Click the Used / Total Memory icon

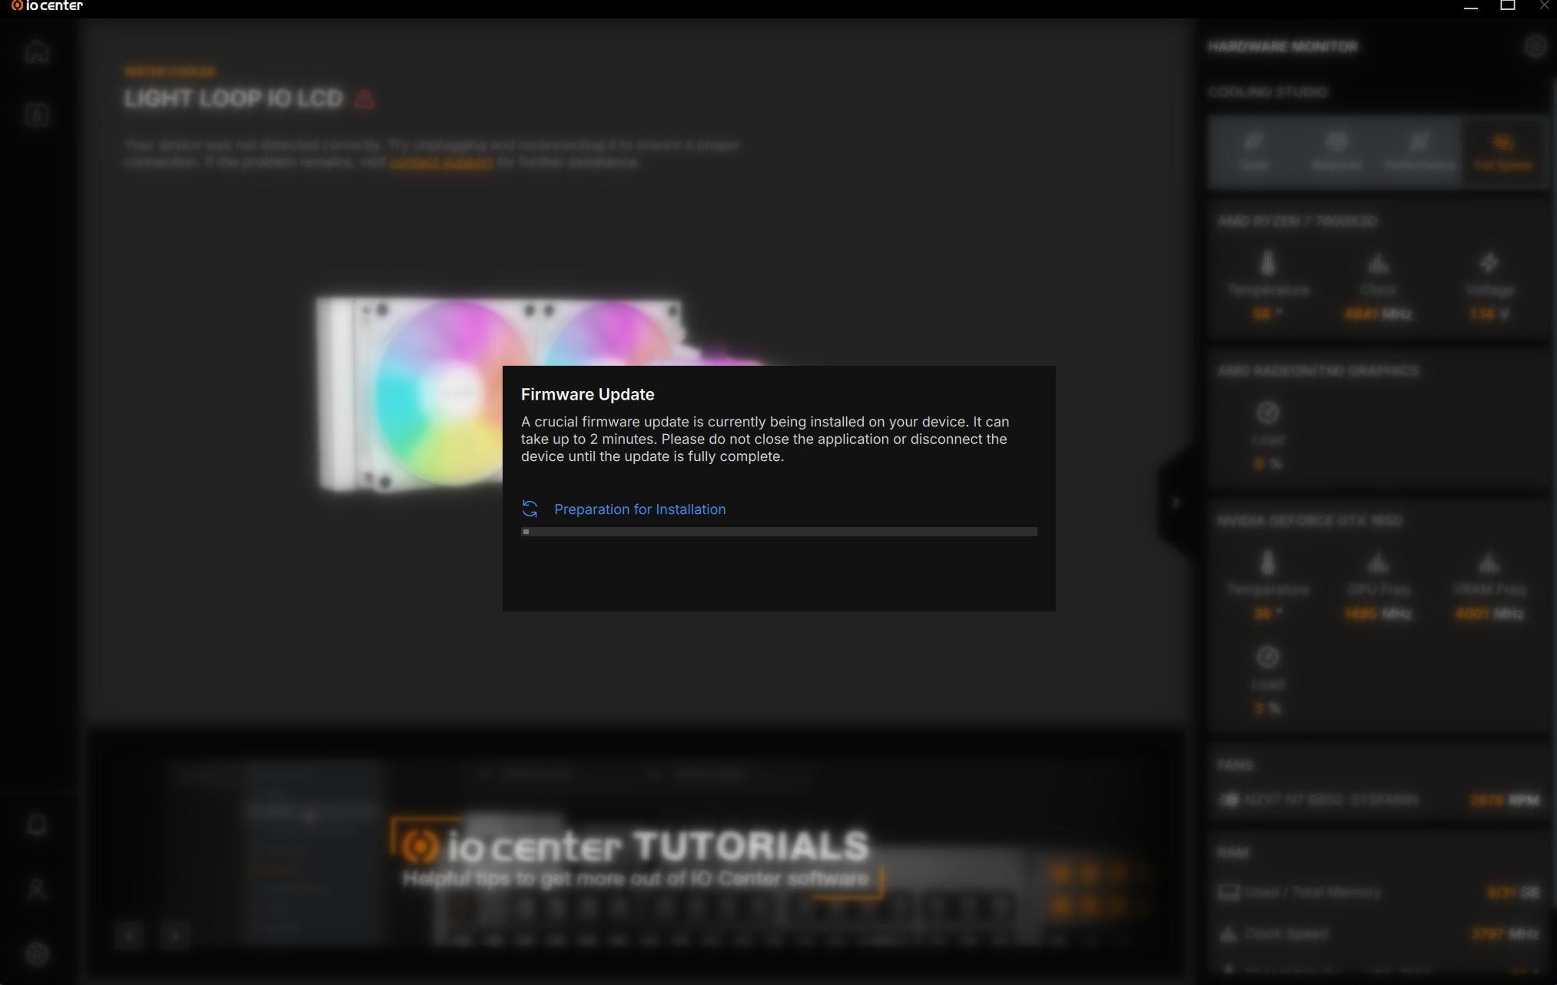pos(1228,892)
